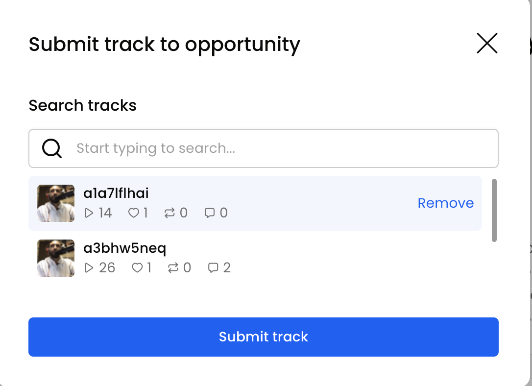Click the comment count 2 on a3bhw5neq
Viewport: 532px width, 386px height.
pos(227,268)
